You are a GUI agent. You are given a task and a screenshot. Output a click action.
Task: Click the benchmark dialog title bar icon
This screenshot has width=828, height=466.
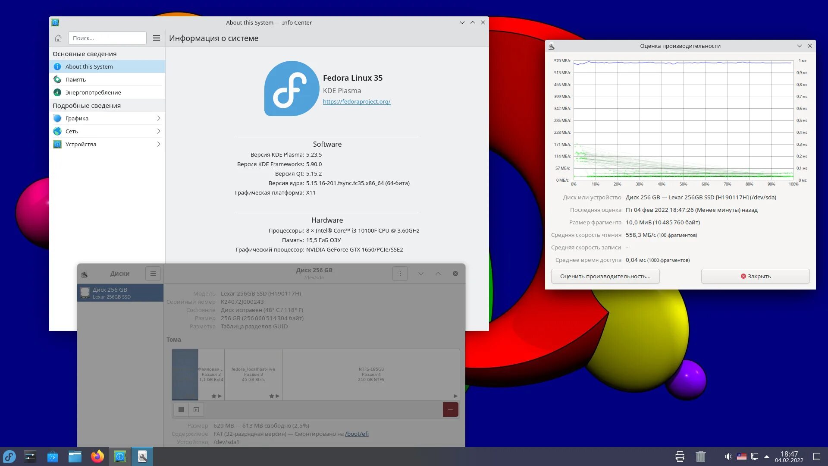pos(551,46)
